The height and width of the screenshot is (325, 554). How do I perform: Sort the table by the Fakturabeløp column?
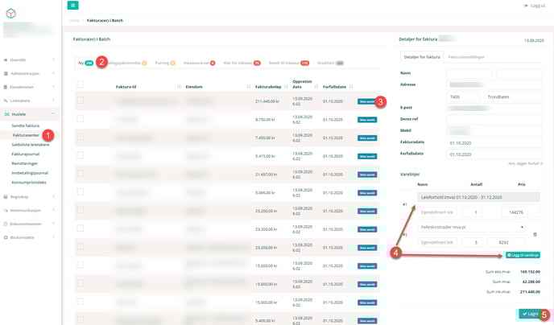(x=286, y=87)
